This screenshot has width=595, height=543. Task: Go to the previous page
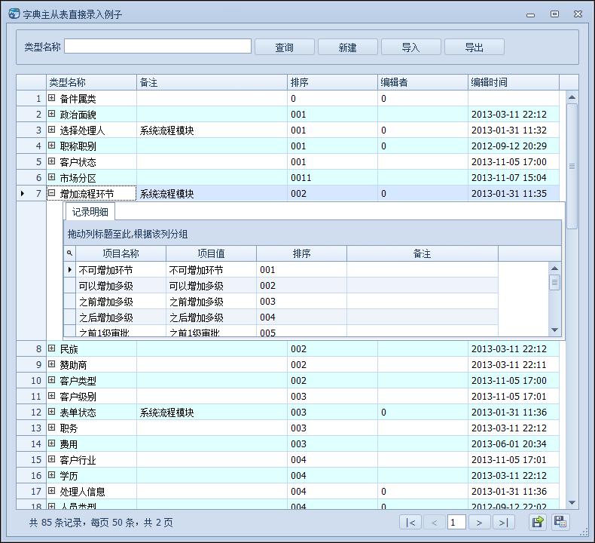click(x=434, y=523)
